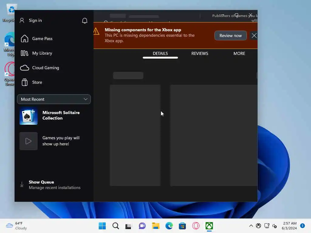Open Windows Start menu
The width and height of the screenshot is (311, 233).
[x=102, y=226]
